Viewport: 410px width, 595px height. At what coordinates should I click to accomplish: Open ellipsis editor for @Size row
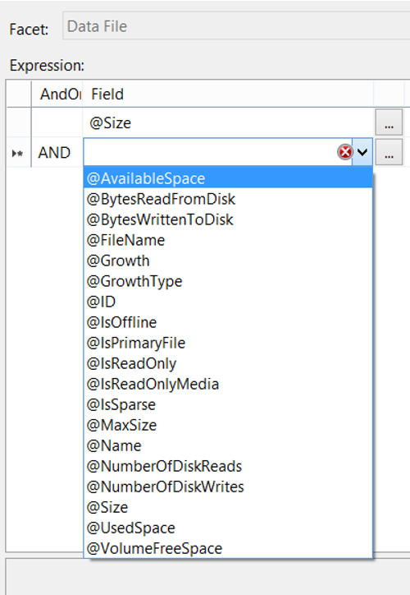389,122
